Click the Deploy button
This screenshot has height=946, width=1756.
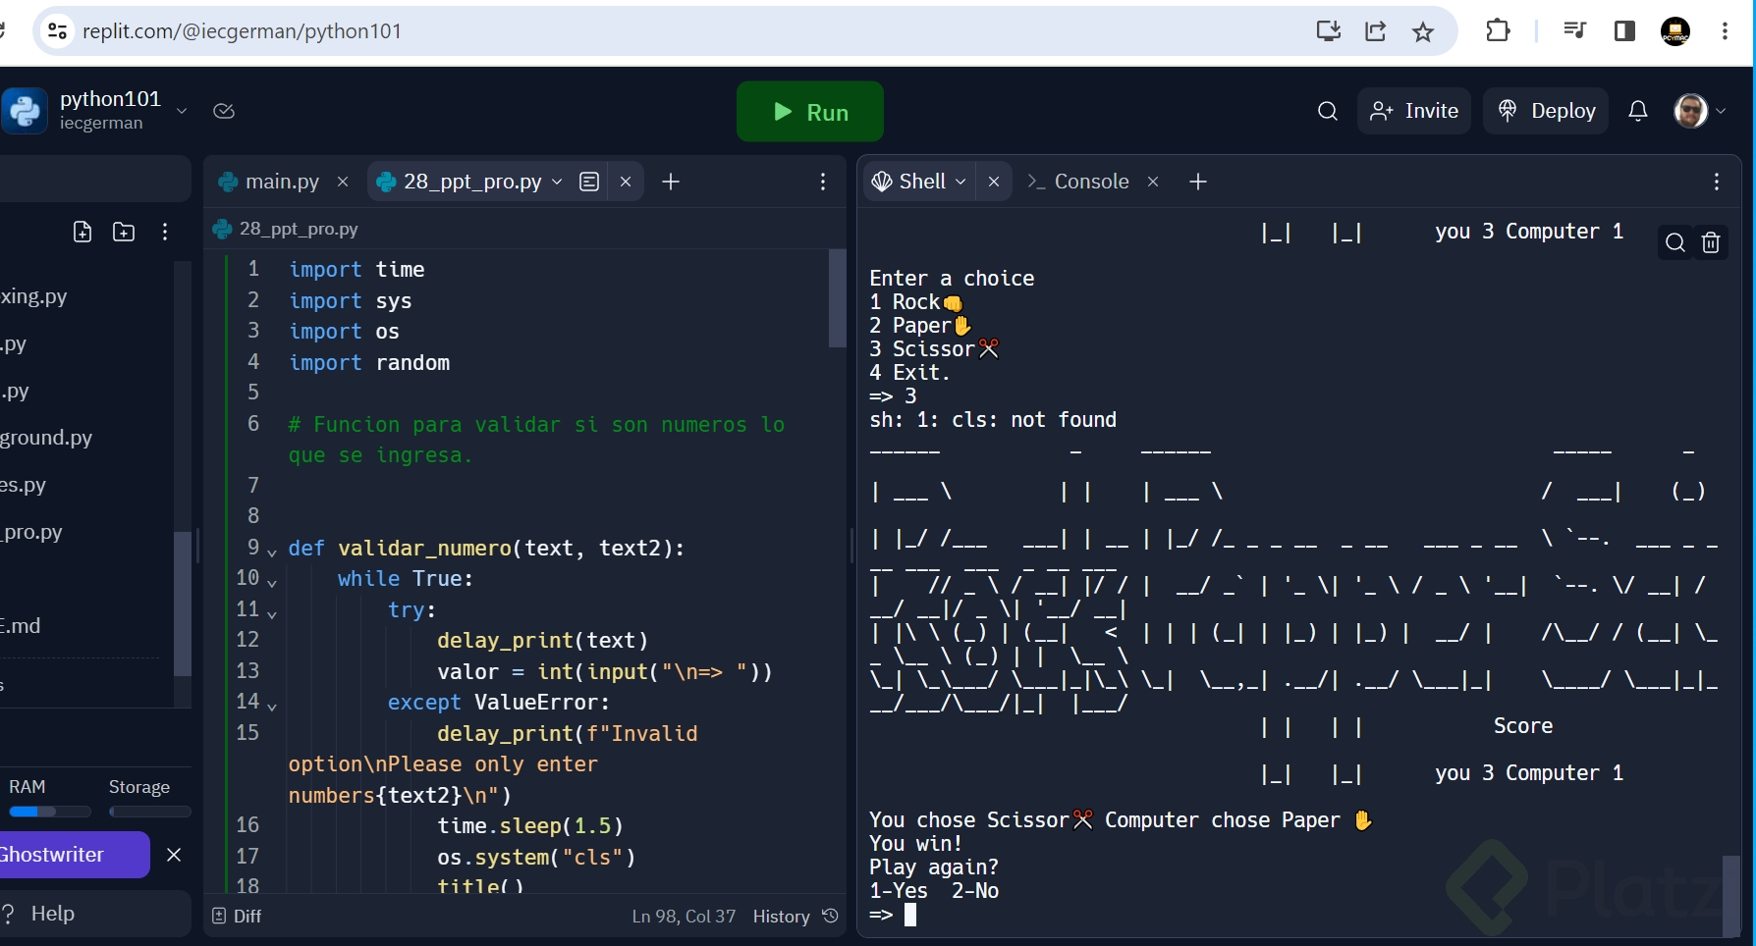[x=1546, y=111]
